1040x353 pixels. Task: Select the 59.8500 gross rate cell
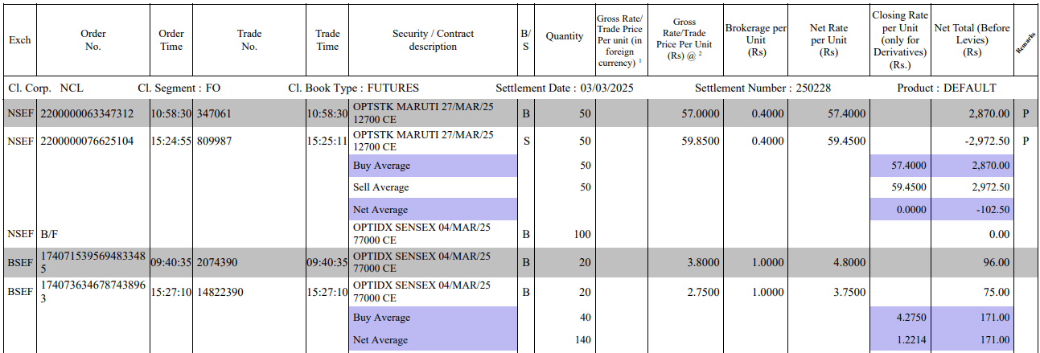(700, 141)
